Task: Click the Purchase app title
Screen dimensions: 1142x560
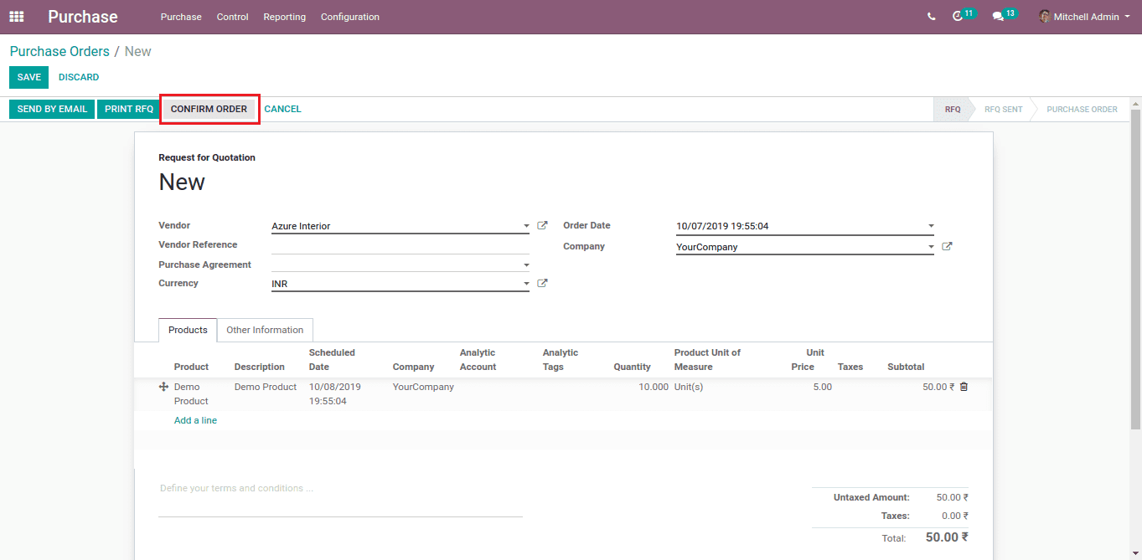Action: (x=83, y=17)
